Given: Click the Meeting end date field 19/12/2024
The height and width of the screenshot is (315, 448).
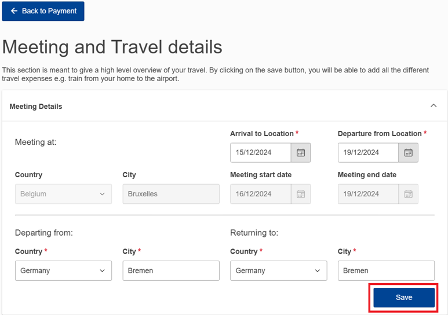Looking at the screenshot, I should click(368, 194).
